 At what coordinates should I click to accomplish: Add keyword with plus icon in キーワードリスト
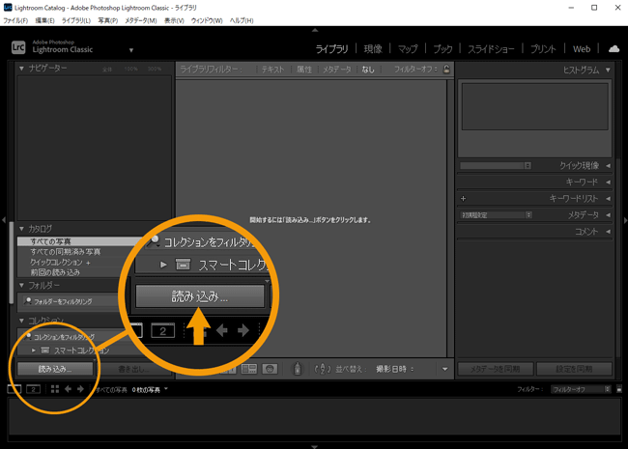click(x=464, y=199)
